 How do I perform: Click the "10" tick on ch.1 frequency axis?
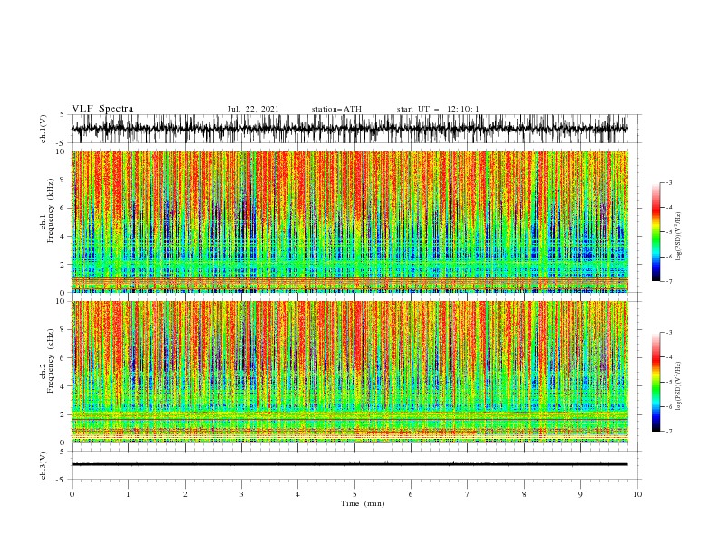(x=61, y=151)
